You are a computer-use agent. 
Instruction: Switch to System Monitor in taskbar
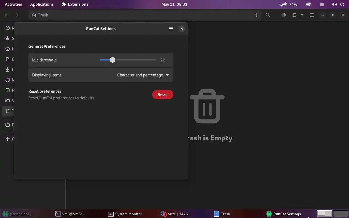coord(125,214)
